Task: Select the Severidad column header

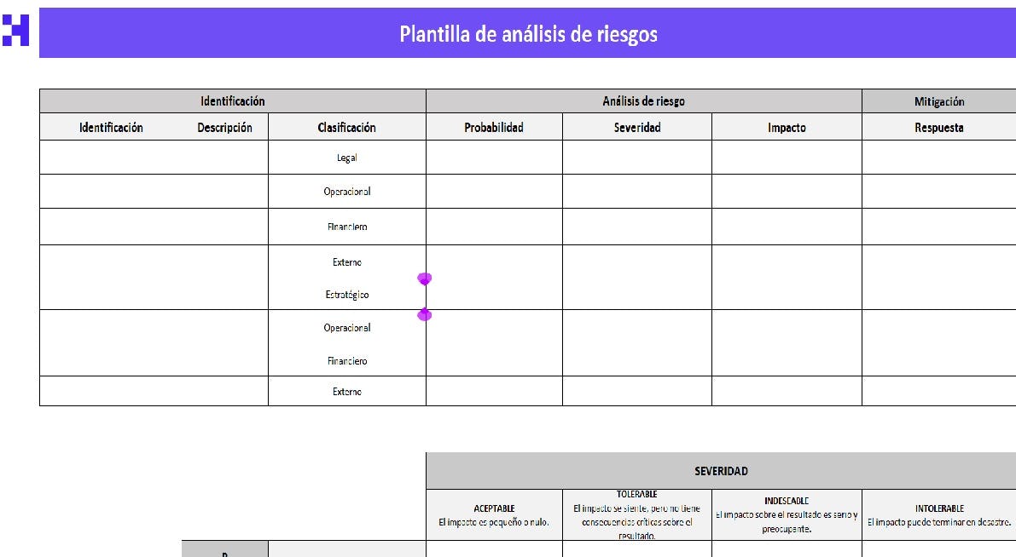Action: pyautogui.click(x=636, y=127)
